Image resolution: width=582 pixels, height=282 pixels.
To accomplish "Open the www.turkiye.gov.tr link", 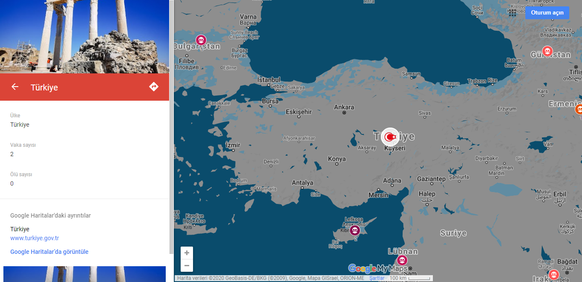I will [x=35, y=238].
